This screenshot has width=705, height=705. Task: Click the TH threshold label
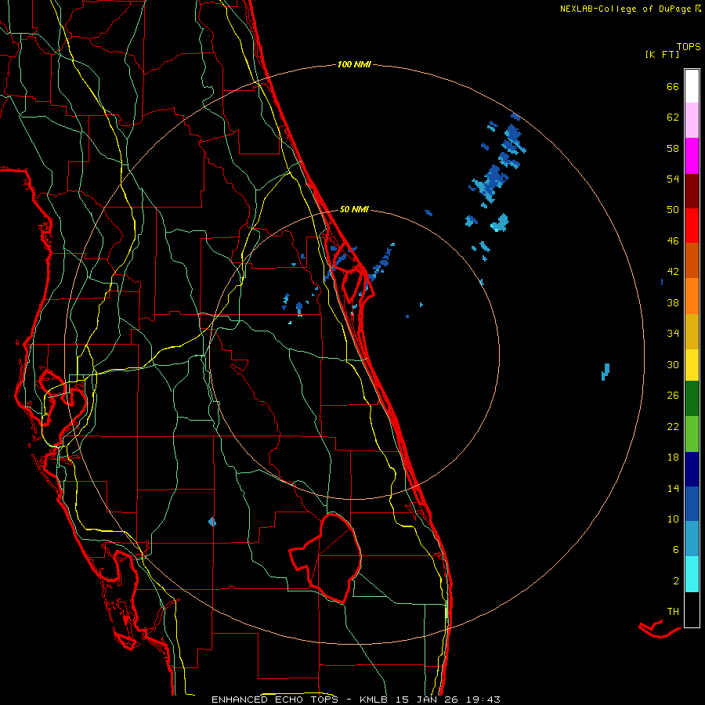pos(673,612)
